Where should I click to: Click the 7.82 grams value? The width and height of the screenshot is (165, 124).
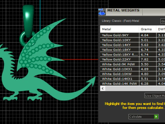(x=145, y=60)
